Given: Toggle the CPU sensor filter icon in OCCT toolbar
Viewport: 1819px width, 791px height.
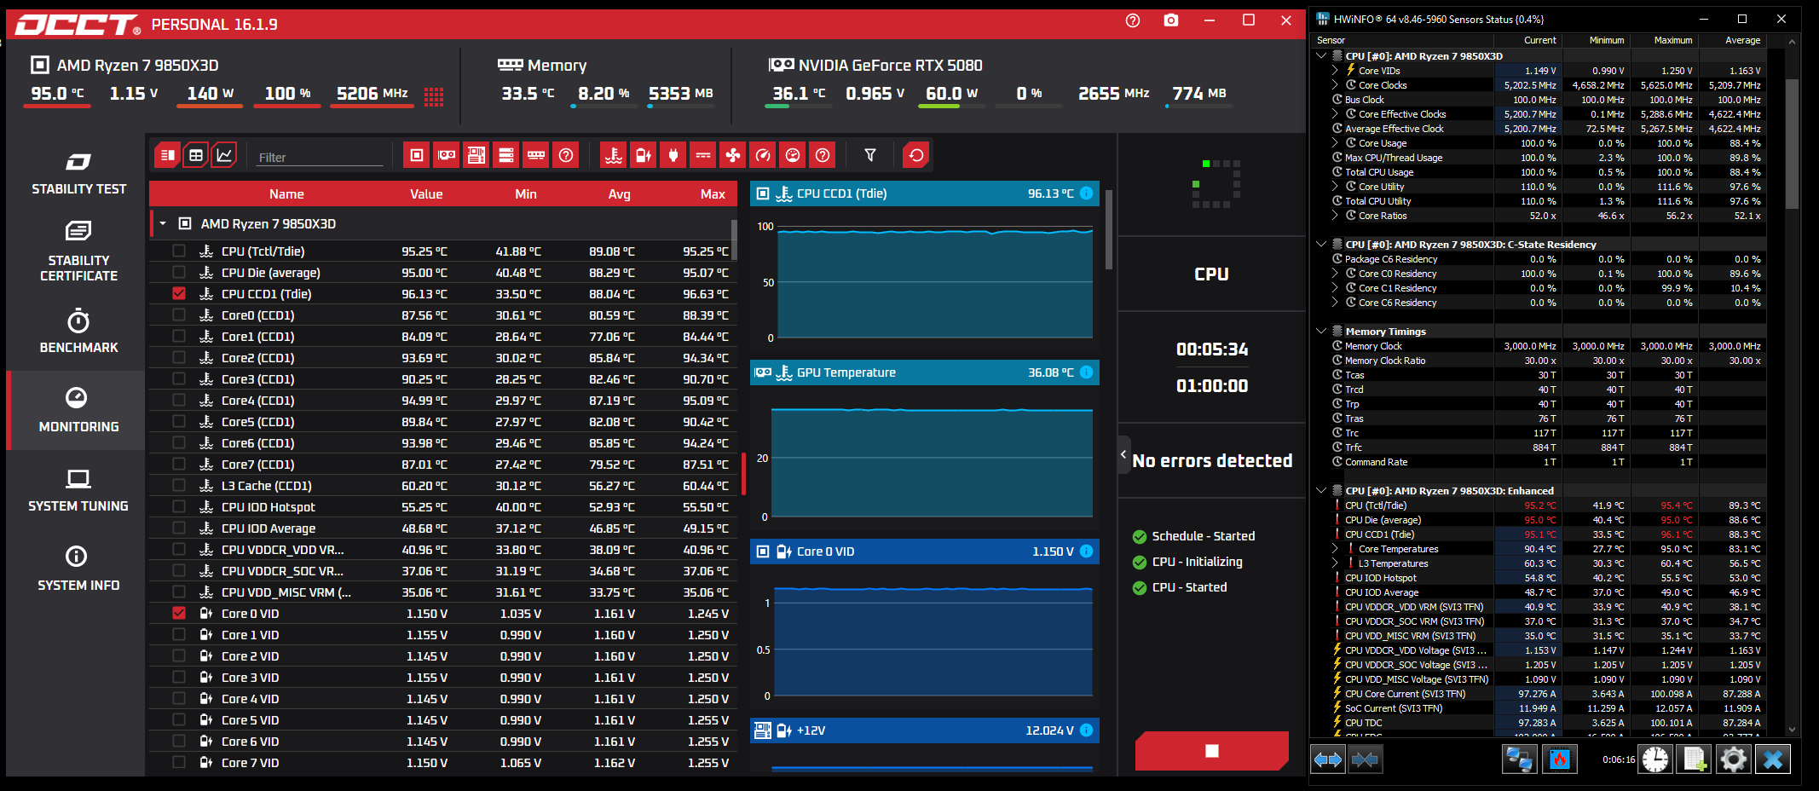Looking at the screenshot, I should [417, 155].
